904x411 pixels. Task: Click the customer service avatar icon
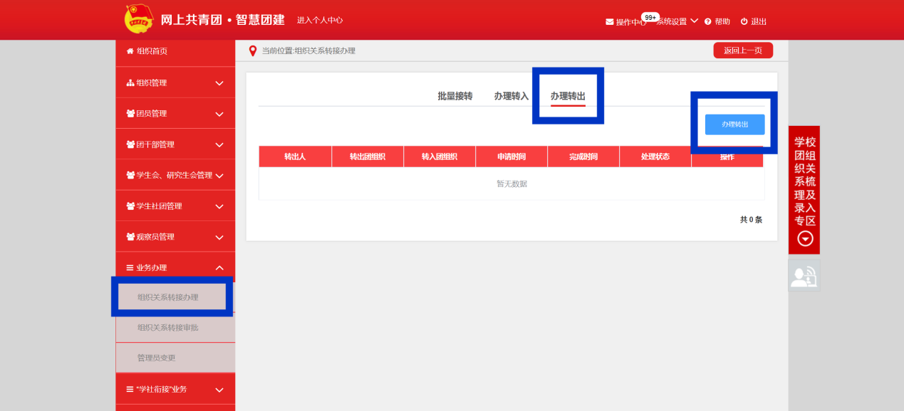804,276
